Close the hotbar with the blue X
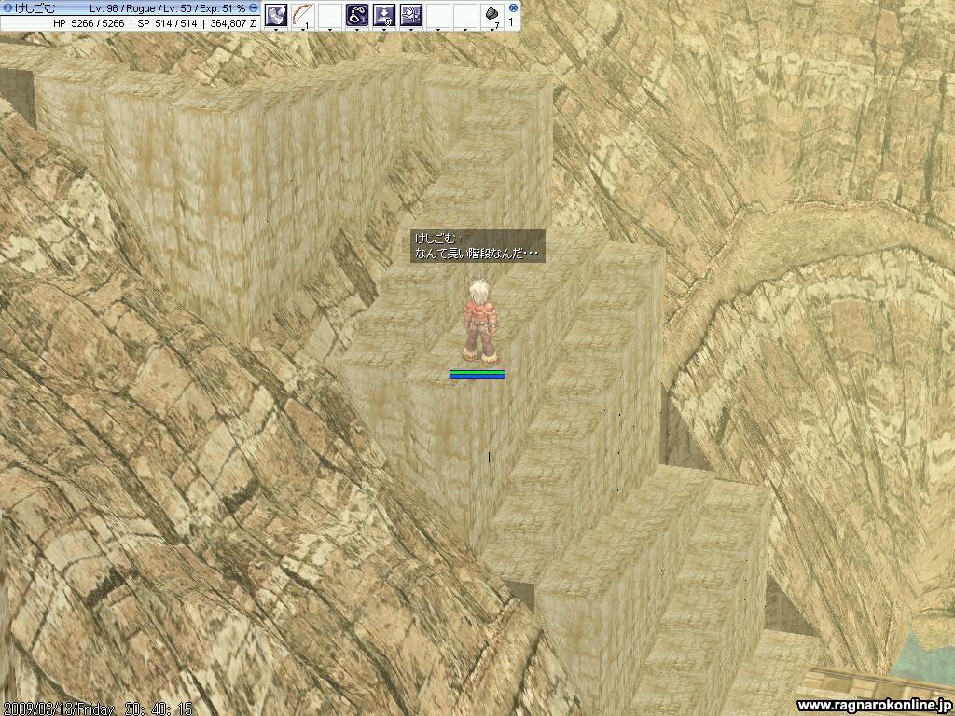The height and width of the screenshot is (716, 955). pyautogui.click(x=513, y=7)
